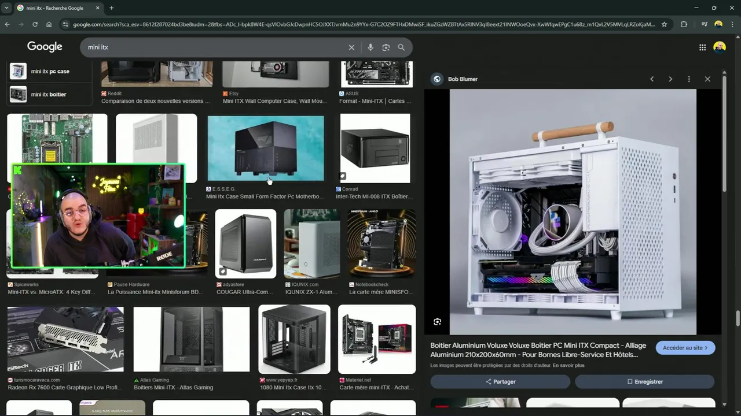741x416 pixels.
Task: Go forward in browser history
Action: click(21, 24)
